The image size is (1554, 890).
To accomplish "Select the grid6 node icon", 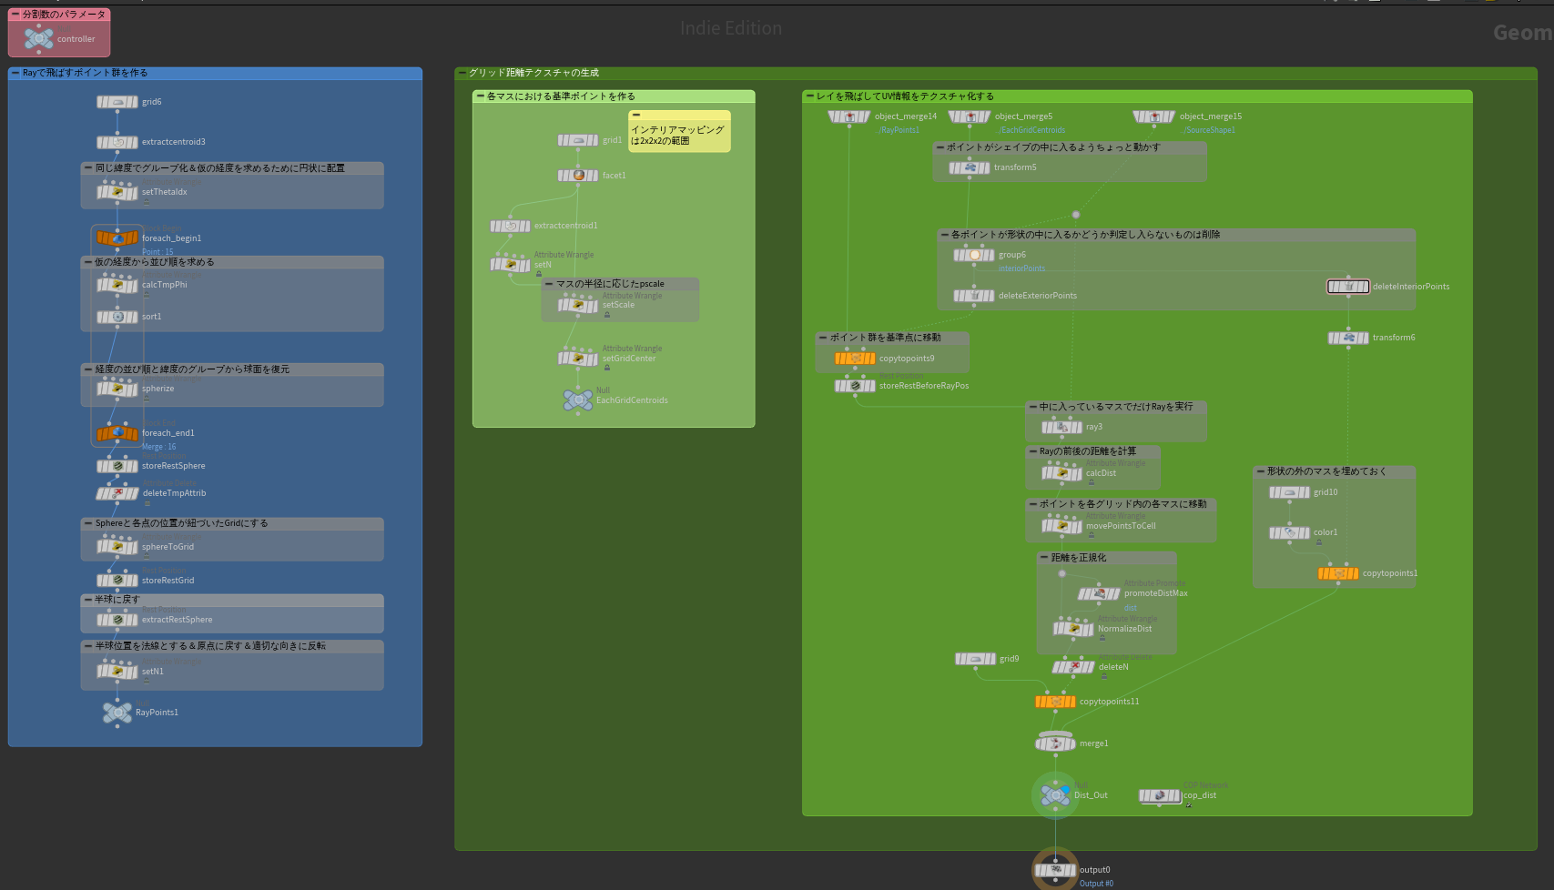I will [117, 102].
